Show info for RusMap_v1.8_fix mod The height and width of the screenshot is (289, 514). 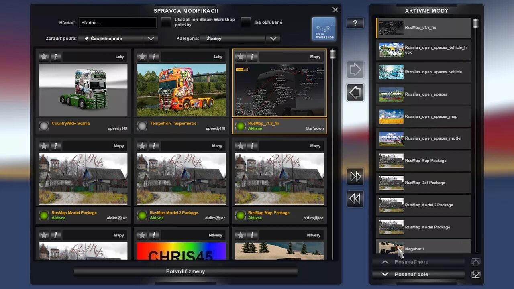252,57
